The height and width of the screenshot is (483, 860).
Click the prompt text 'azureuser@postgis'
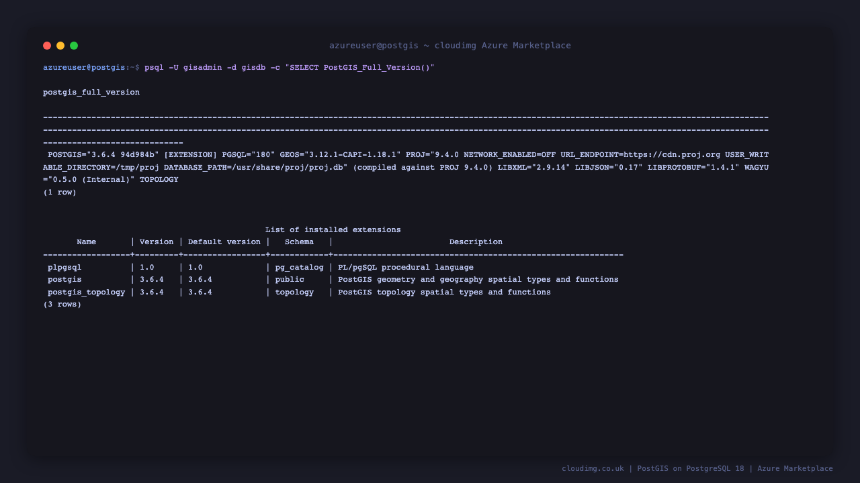[x=84, y=67]
